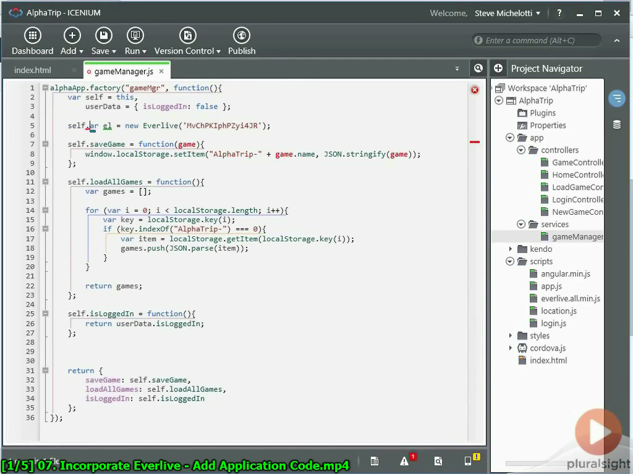Collapse the controllers folder
Screen dimensions: 633x474
[x=521, y=150]
